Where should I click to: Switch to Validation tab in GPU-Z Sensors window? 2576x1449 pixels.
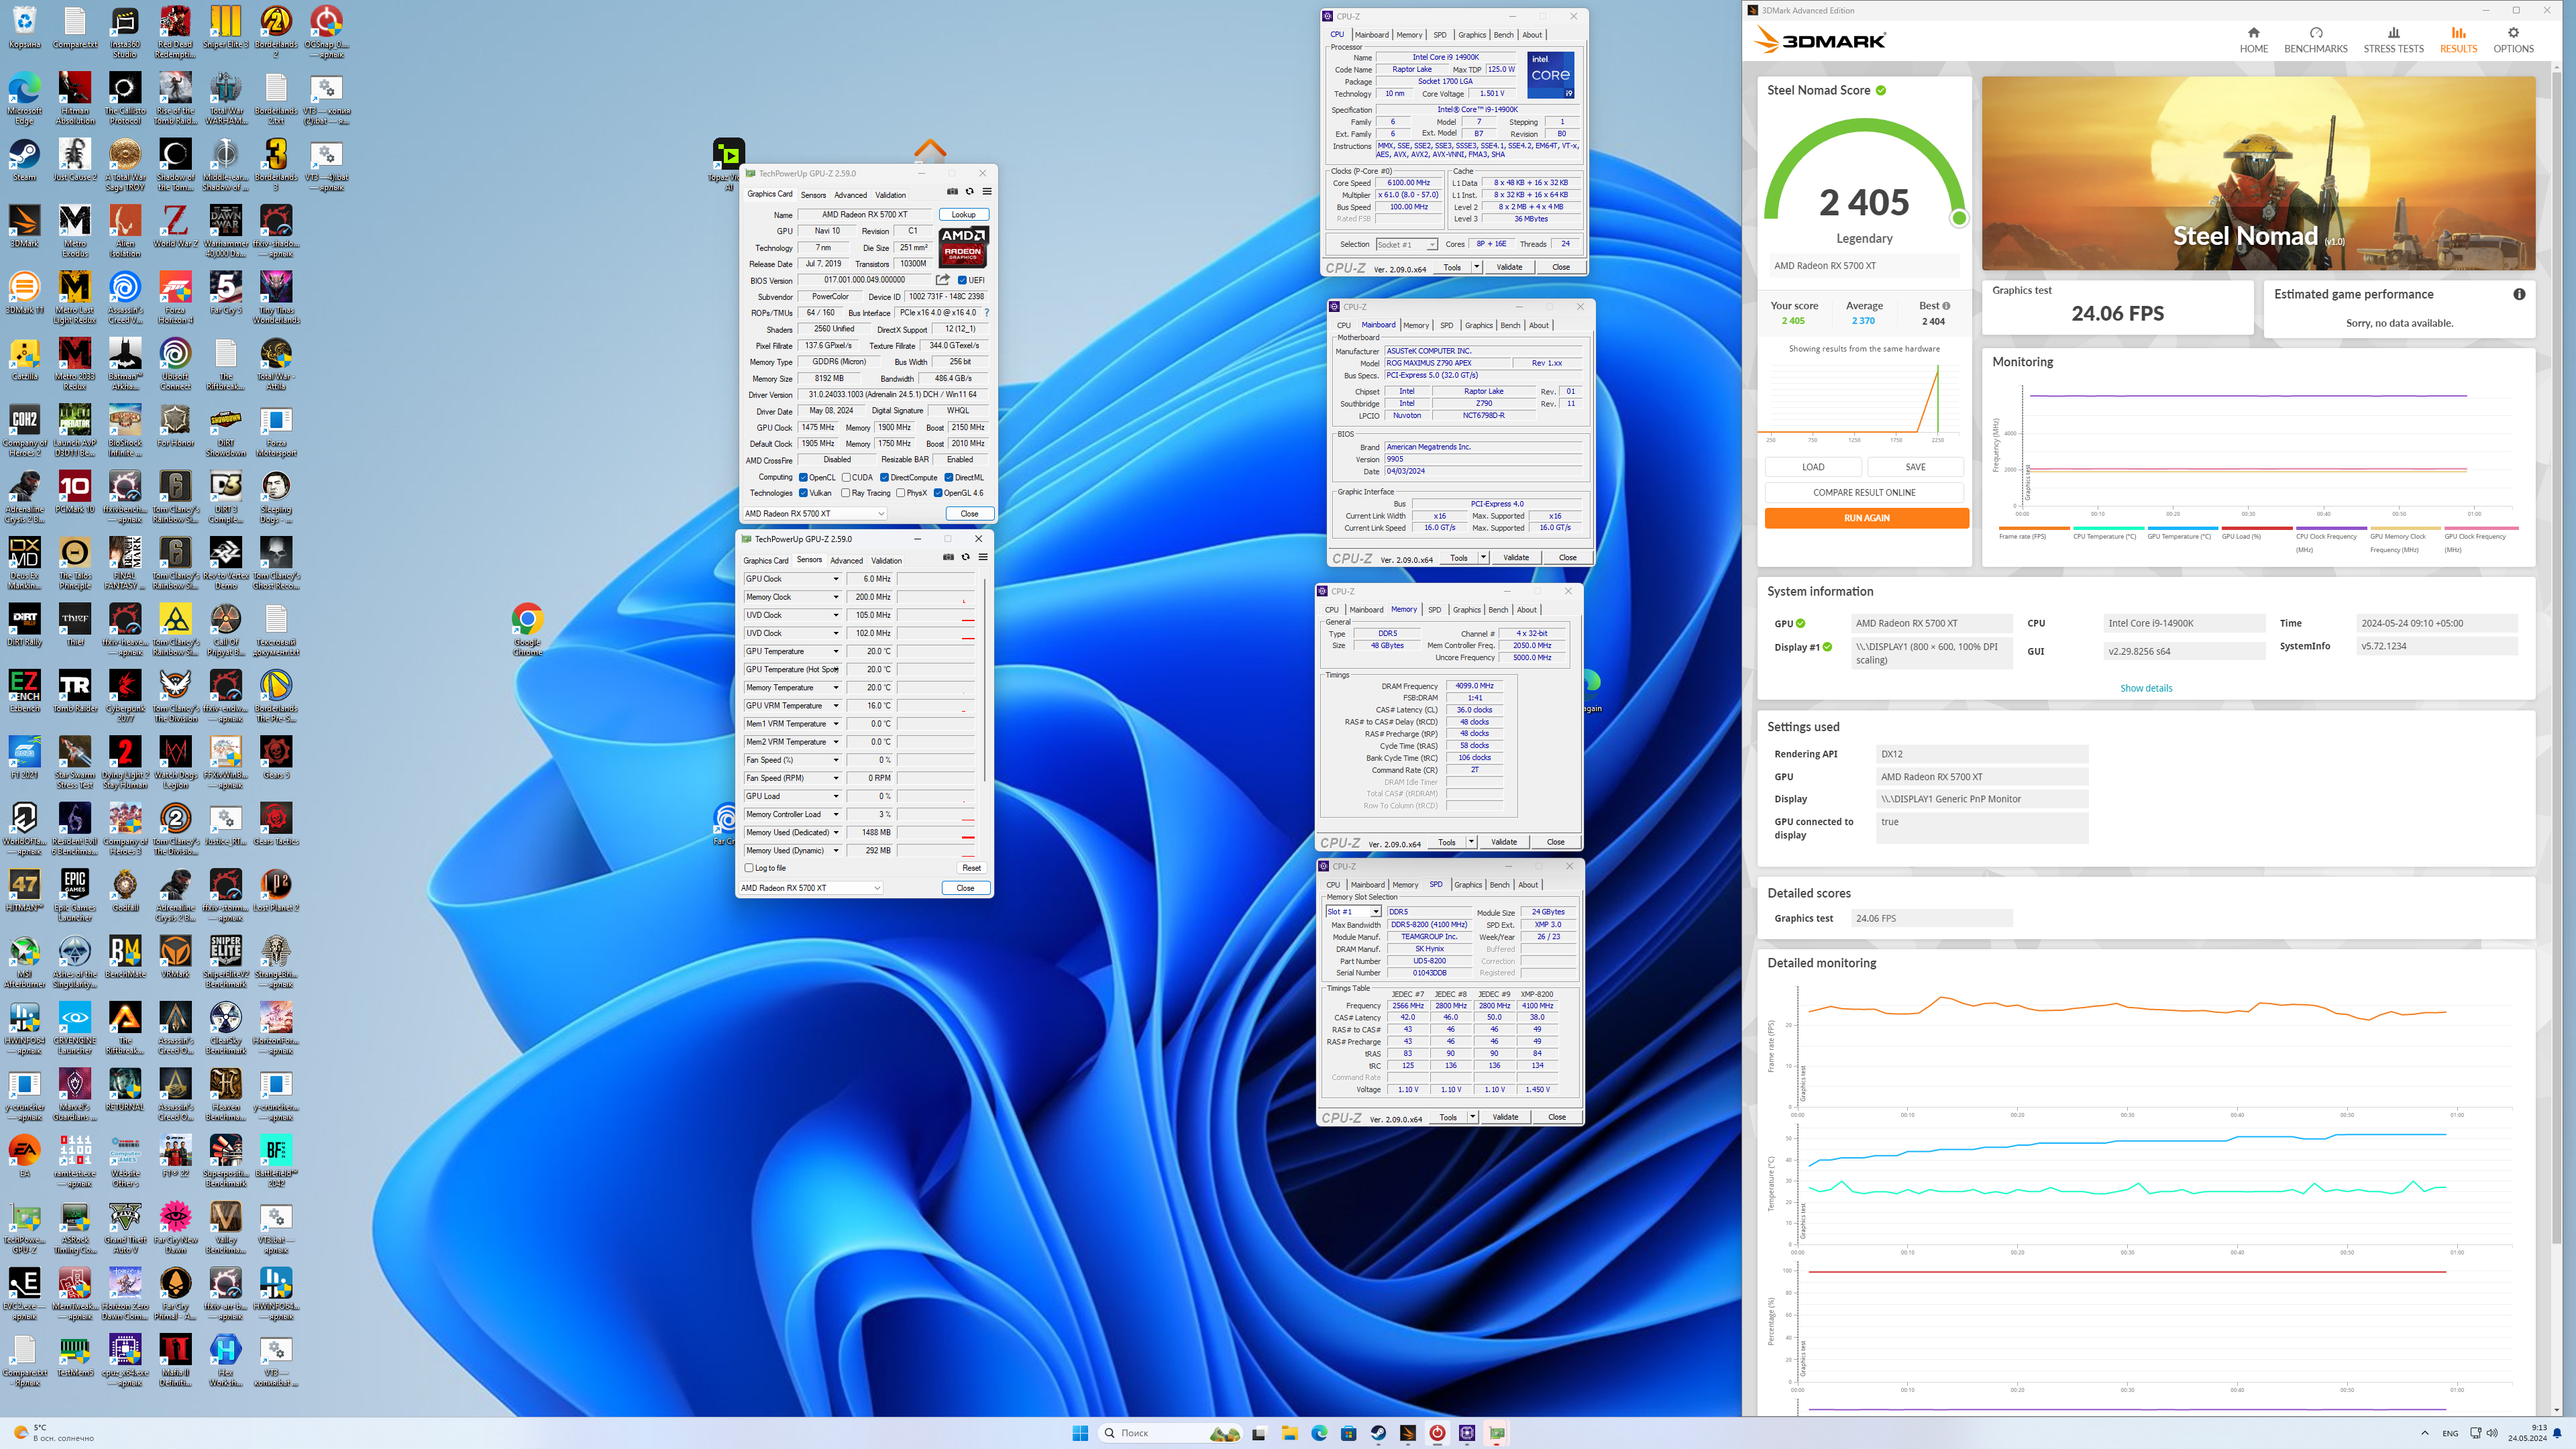point(886,561)
